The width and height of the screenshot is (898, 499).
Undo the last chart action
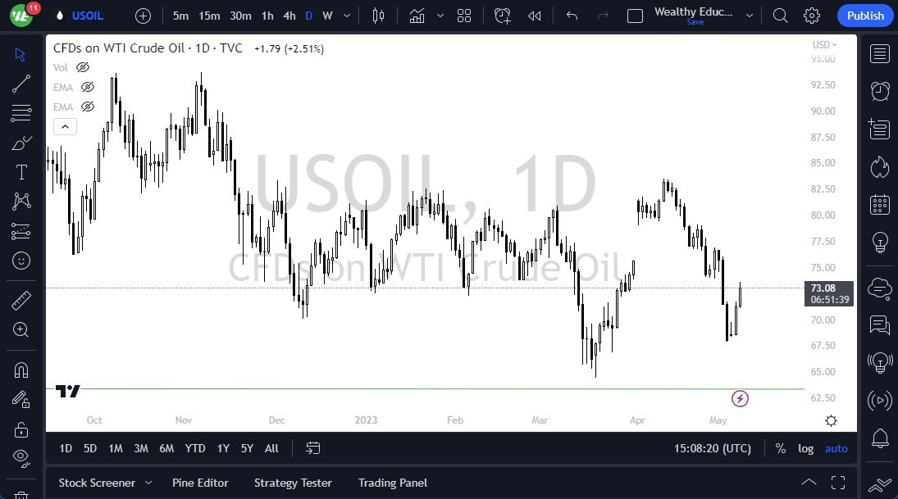click(572, 15)
